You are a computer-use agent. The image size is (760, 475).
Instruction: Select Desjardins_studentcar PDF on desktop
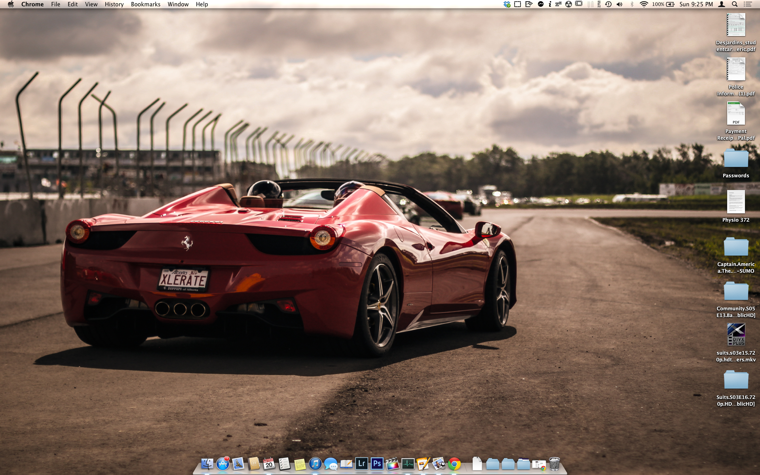[x=736, y=32]
